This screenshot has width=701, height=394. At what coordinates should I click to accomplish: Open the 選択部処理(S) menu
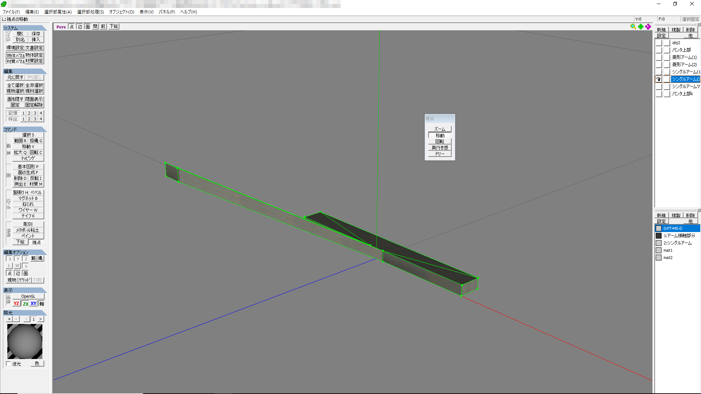coord(91,12)
